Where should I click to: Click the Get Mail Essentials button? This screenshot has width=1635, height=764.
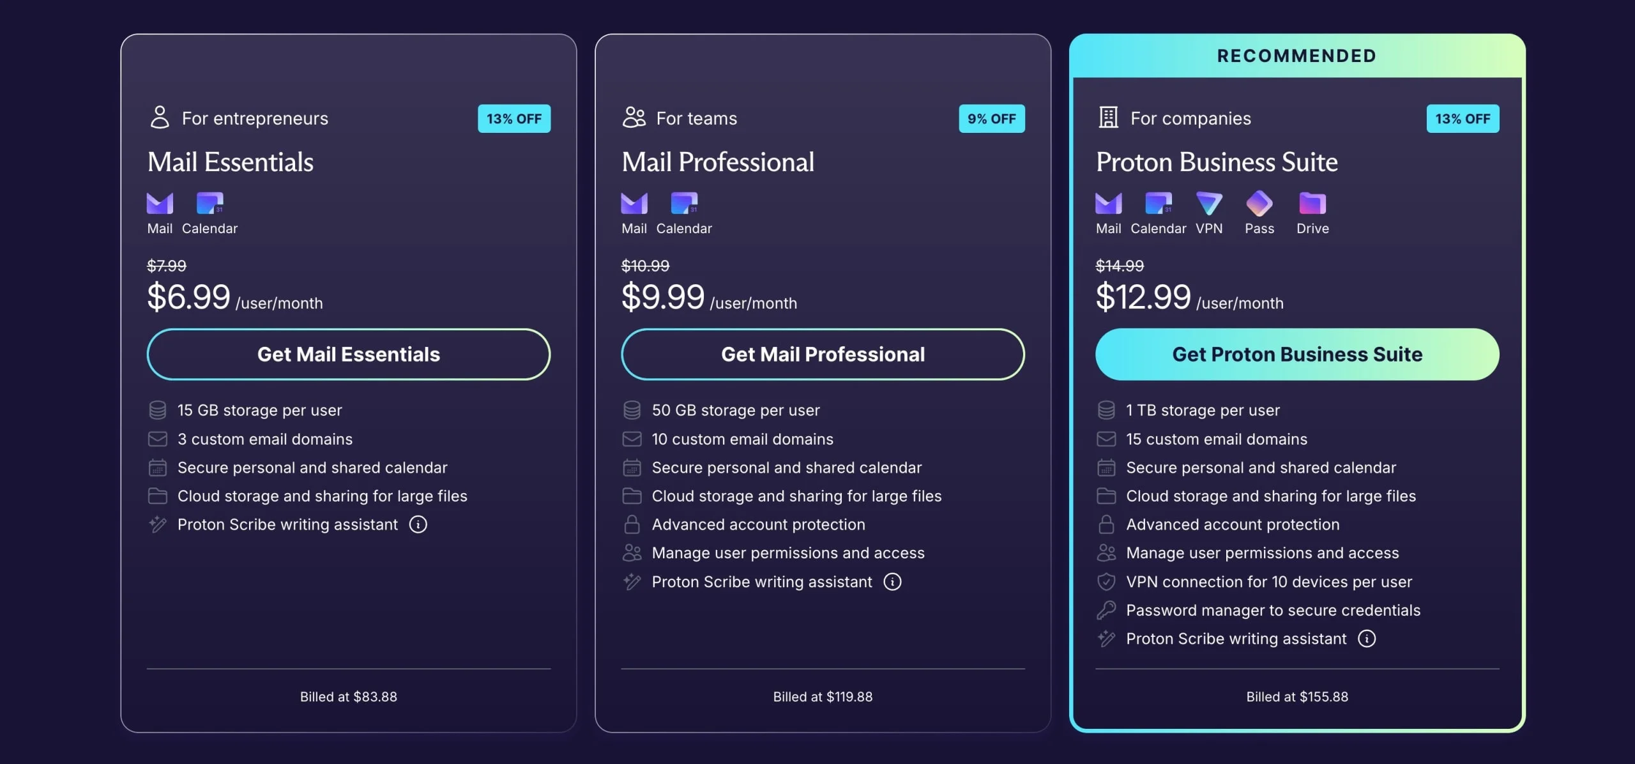point(348,354)
